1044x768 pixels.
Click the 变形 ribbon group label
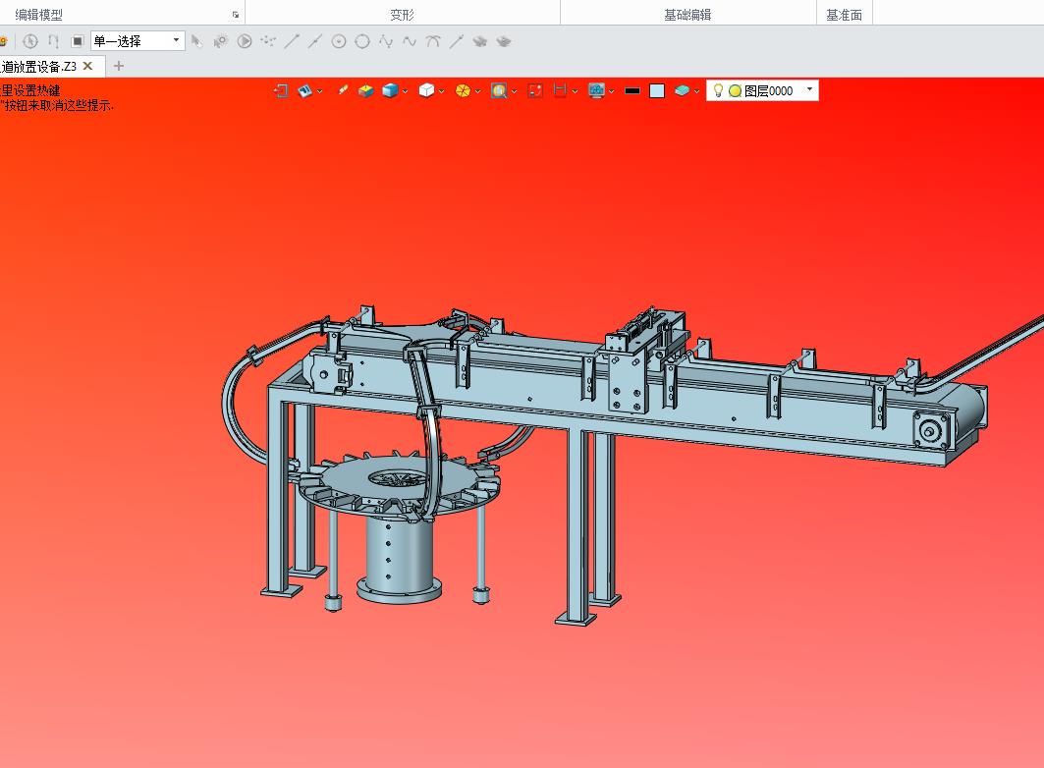(402, 15)
